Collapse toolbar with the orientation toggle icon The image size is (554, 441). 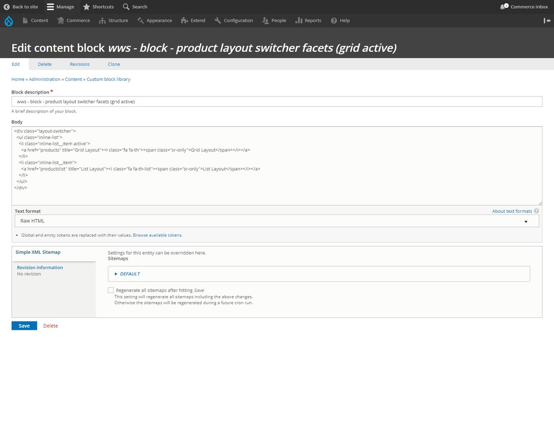tap(547, 21)
